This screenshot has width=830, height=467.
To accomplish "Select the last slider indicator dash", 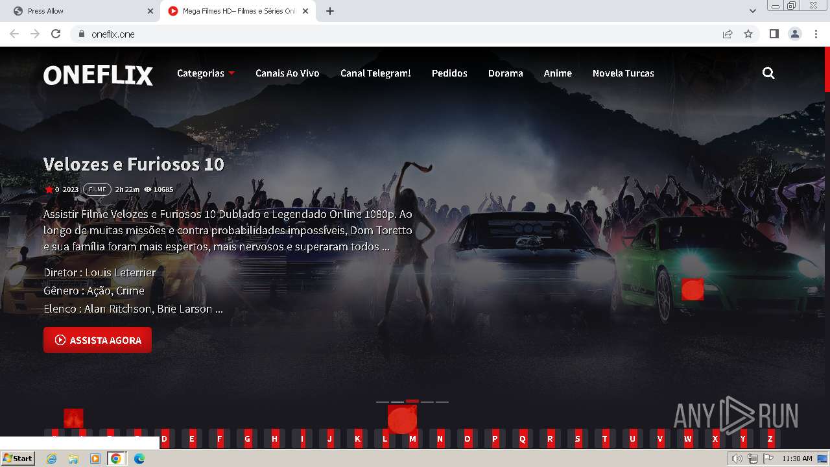I will pos(442,402).
